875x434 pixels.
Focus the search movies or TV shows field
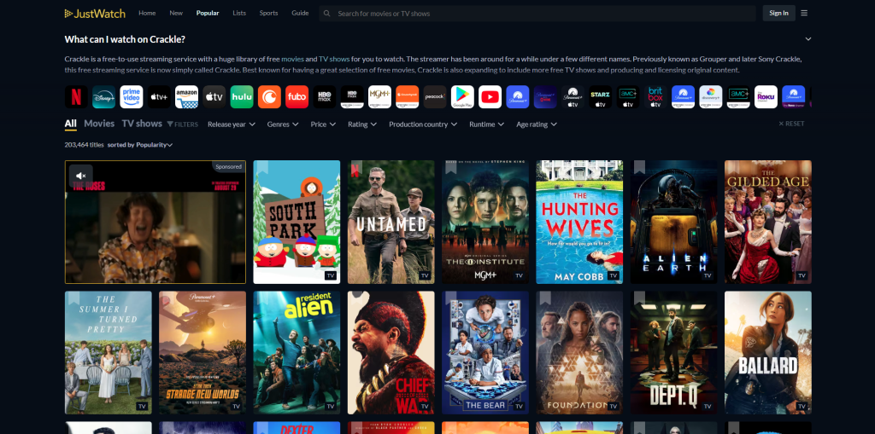click(x=537, y=14)
